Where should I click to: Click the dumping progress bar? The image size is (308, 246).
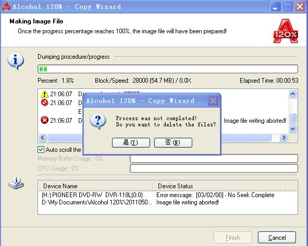168,69
